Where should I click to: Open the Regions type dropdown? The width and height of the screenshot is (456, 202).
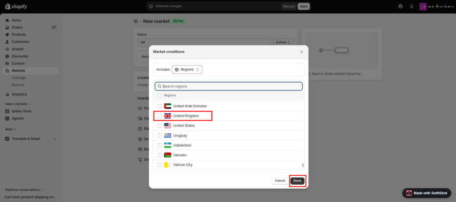(x=187, y=70)
